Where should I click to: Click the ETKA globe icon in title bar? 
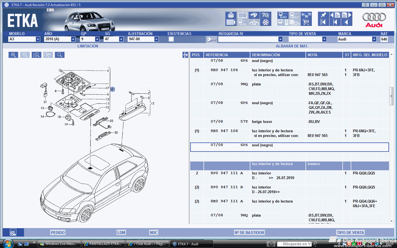coord(6,5)
